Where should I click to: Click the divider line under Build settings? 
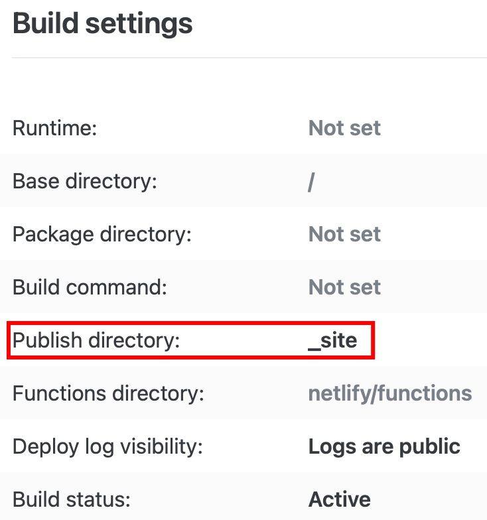(x=249, y=58)
